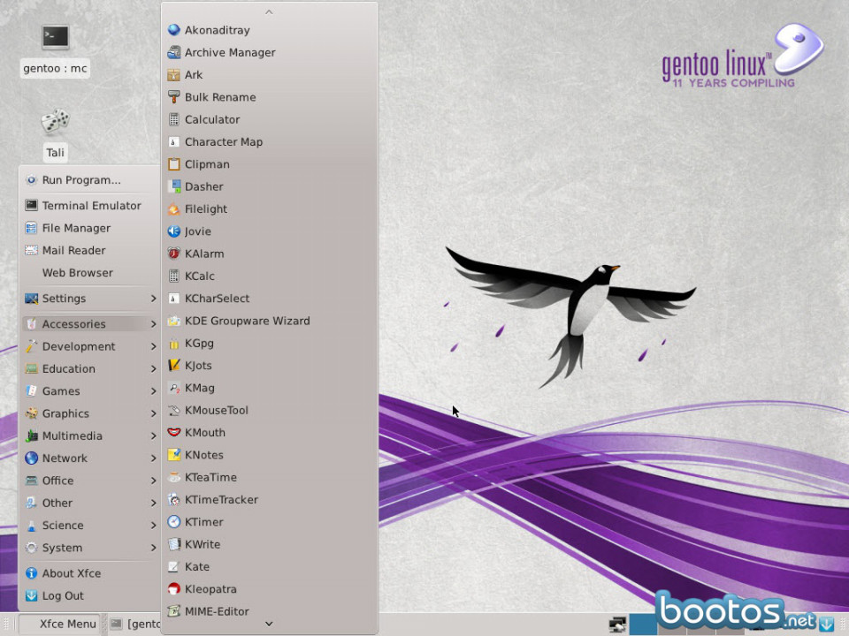Open File Manager from the menu

(90, 228)
